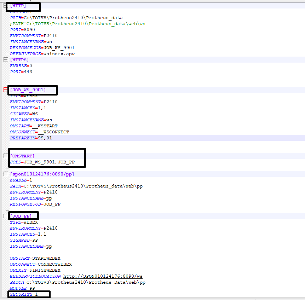Click the INSTANCES=1,1 line under [JOB_PP]
Viewport: 305px width, 300px height.
28,234
